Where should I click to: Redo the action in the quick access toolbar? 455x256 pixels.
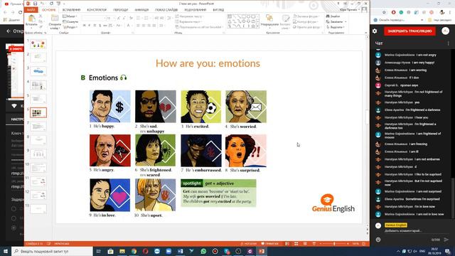point(51,4)
